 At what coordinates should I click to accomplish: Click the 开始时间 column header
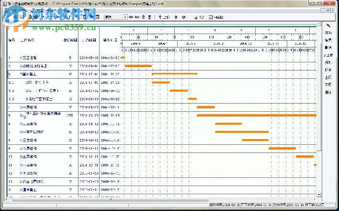click(x=89, y=40)
